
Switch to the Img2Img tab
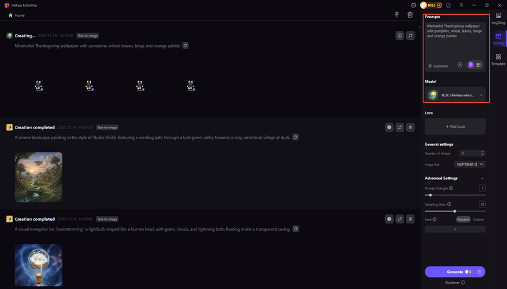(498, 18)
